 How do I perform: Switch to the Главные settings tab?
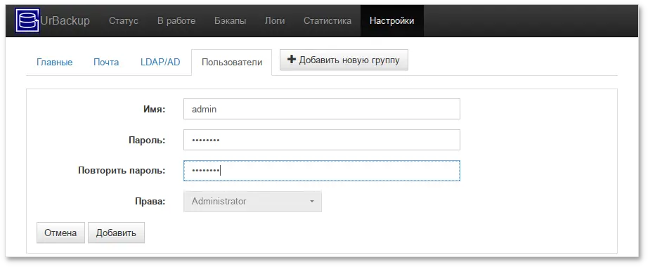[x=55, y=63]
